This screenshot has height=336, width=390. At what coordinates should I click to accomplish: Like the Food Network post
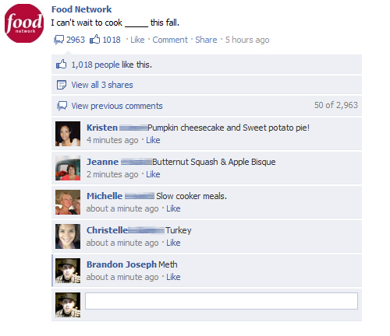(137, 40)
